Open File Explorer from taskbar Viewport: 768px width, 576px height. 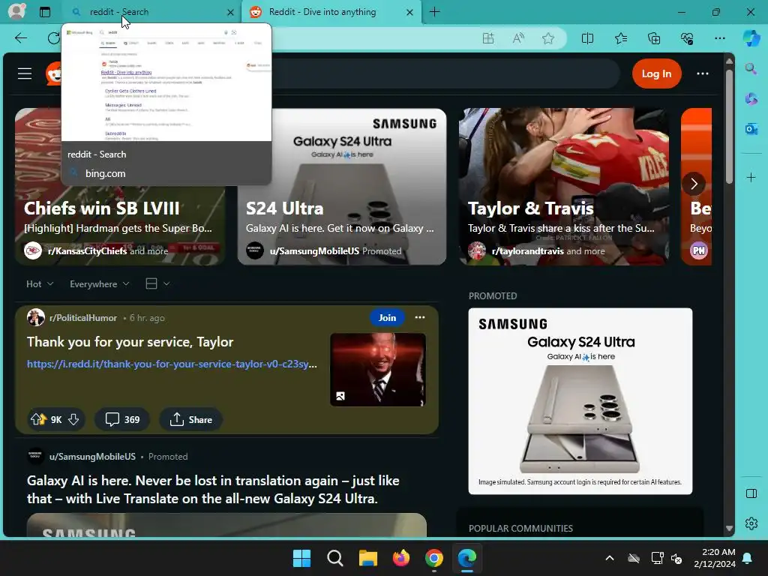point(367,558)
